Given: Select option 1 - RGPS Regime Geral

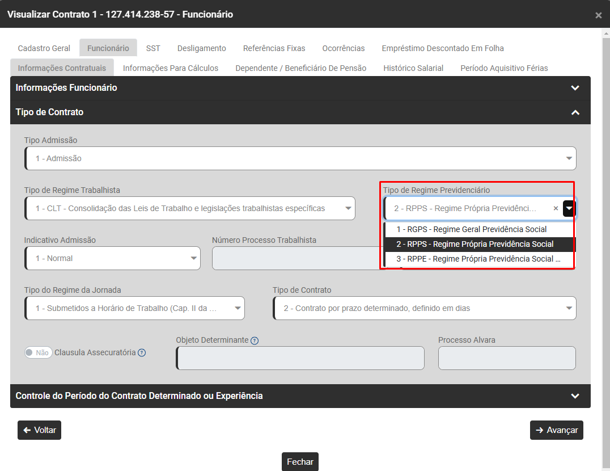Looking at the screenshot, I should [471, 229].
